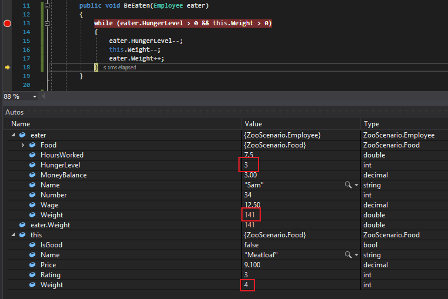Screen dimensions: 448x299
Task: Click the cube icon beside the this variable
Action: click(22, 235)
